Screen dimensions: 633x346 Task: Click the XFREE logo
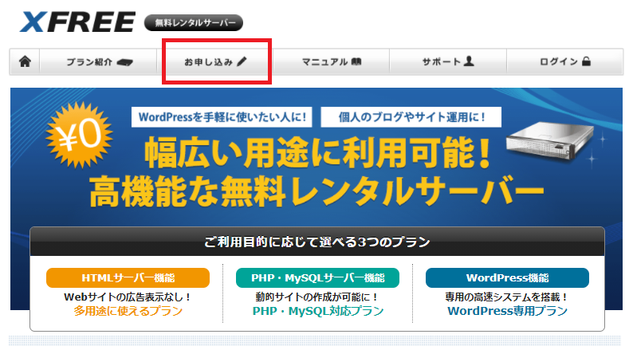[77, 22]
